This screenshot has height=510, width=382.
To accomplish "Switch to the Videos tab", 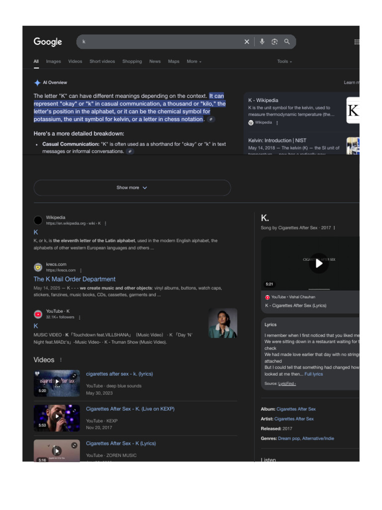I will 75,61.
